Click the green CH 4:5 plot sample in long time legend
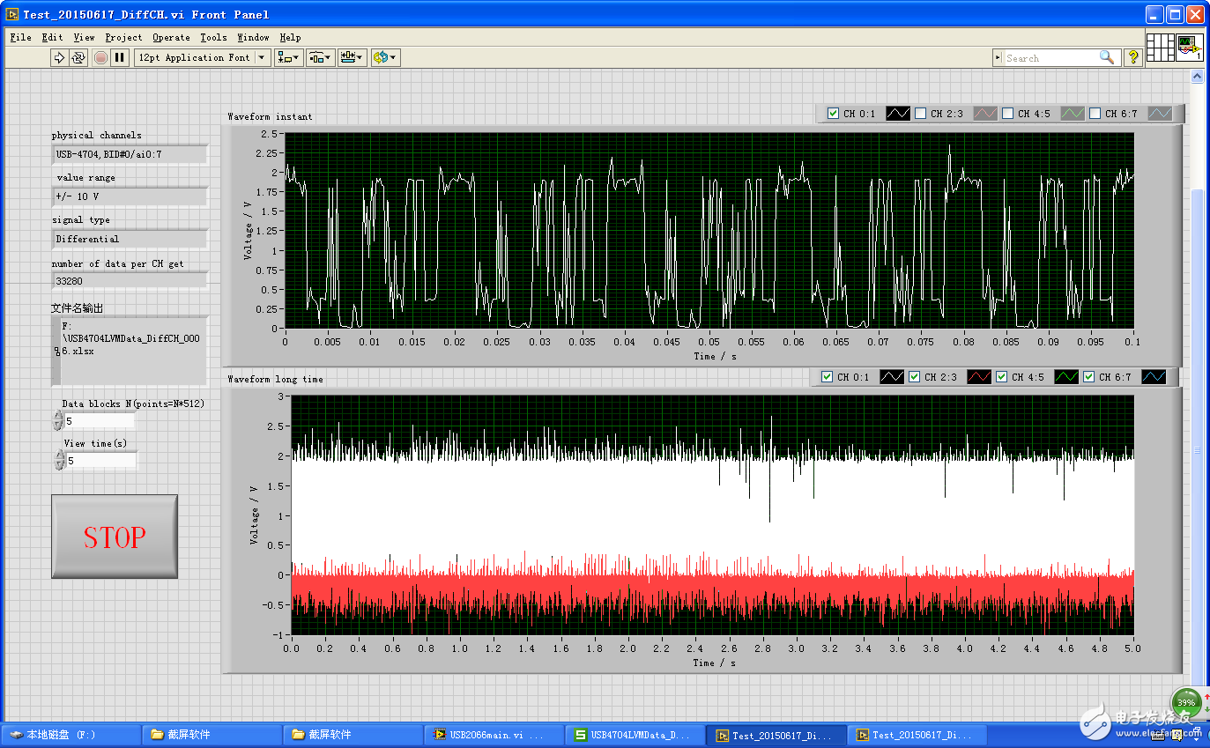1210x748 pixels. [x=1066, y=377]
